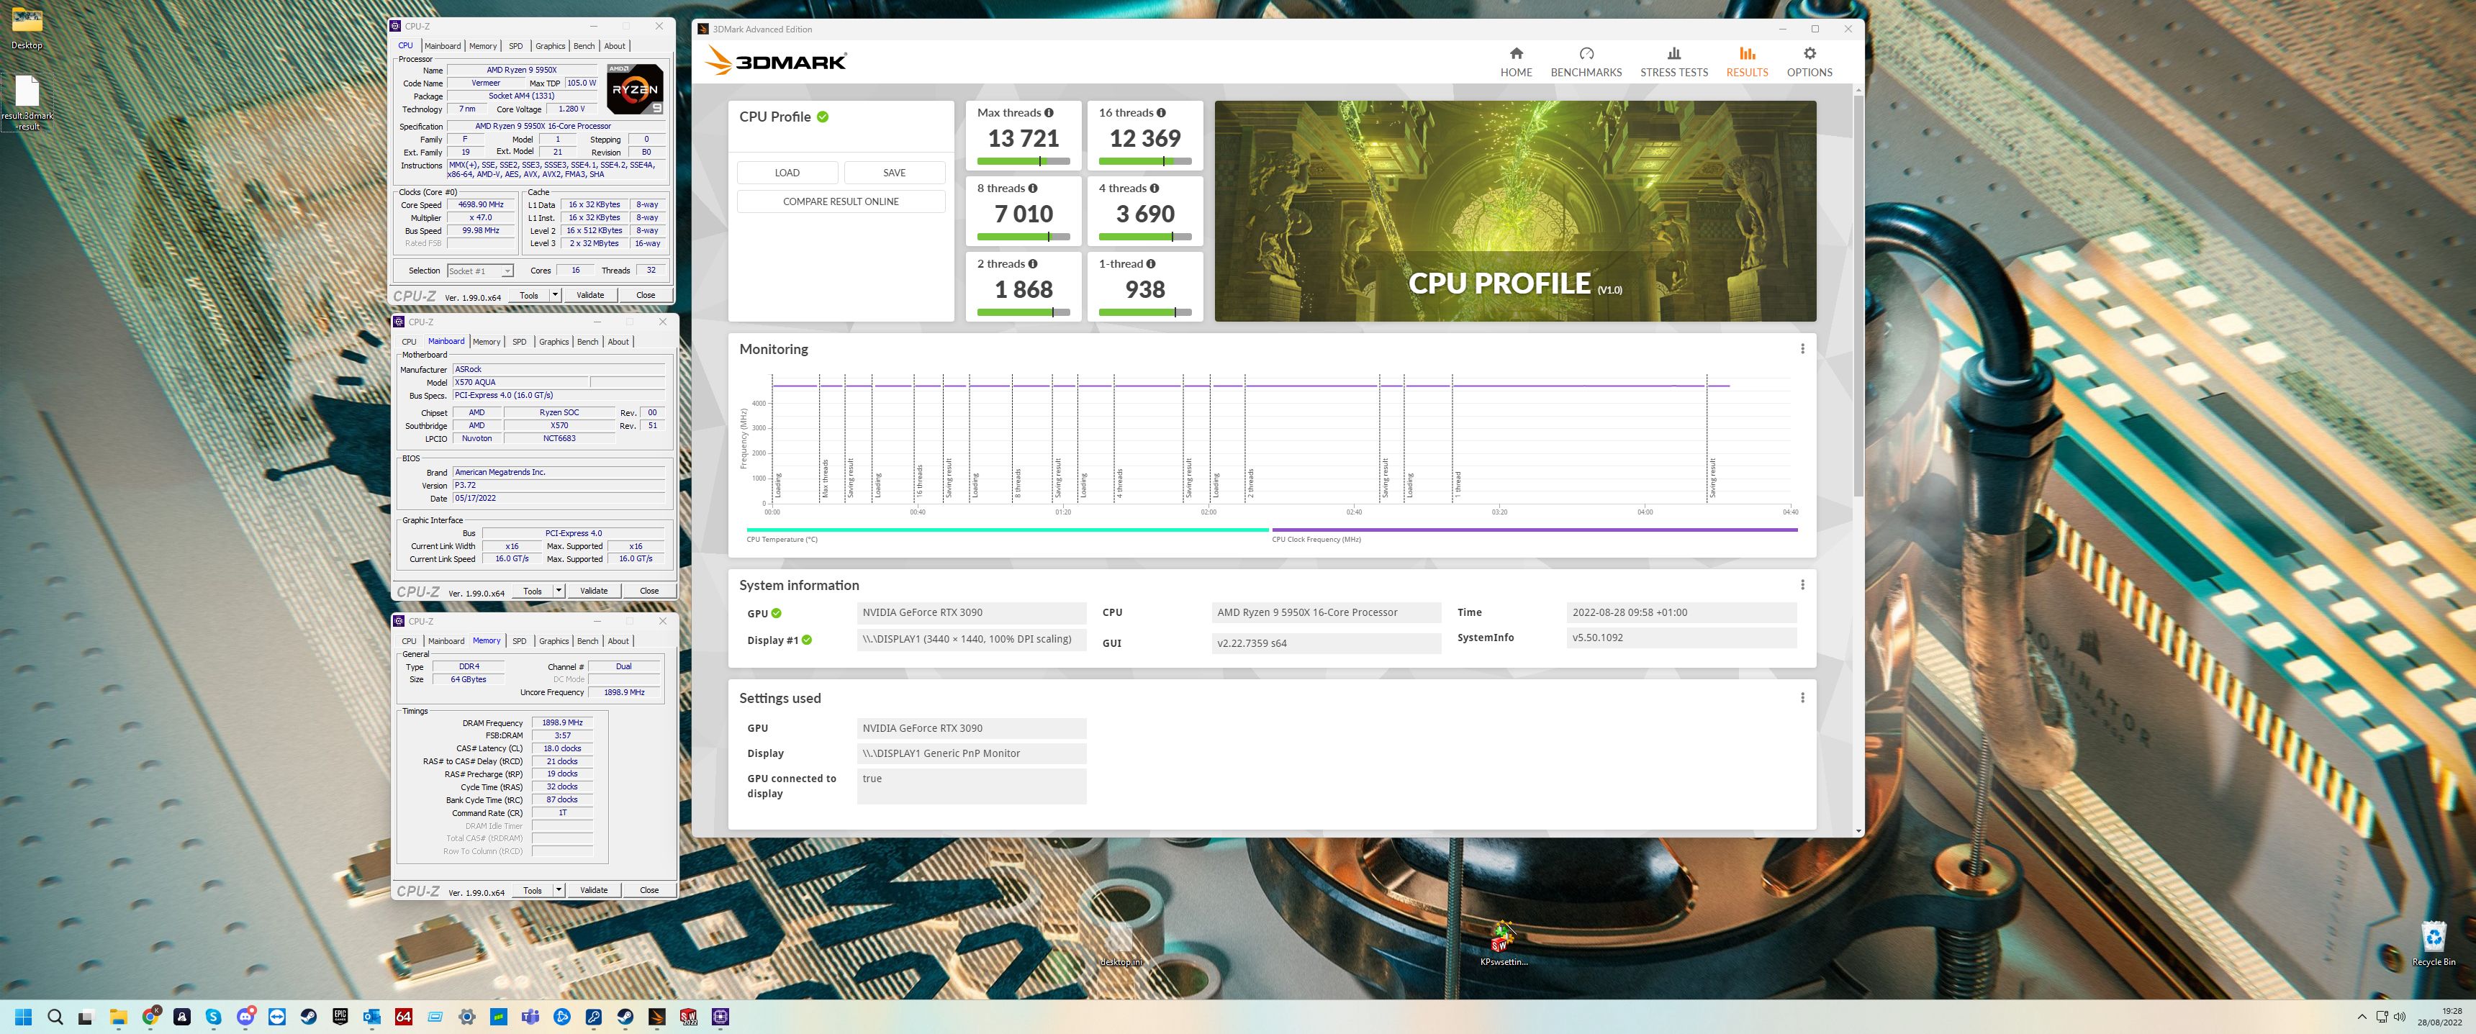The height and width of the screenshot is (1034, 2476).
Task: Click info icon beside 1-thread score
Action: (x=1150, y=263)
